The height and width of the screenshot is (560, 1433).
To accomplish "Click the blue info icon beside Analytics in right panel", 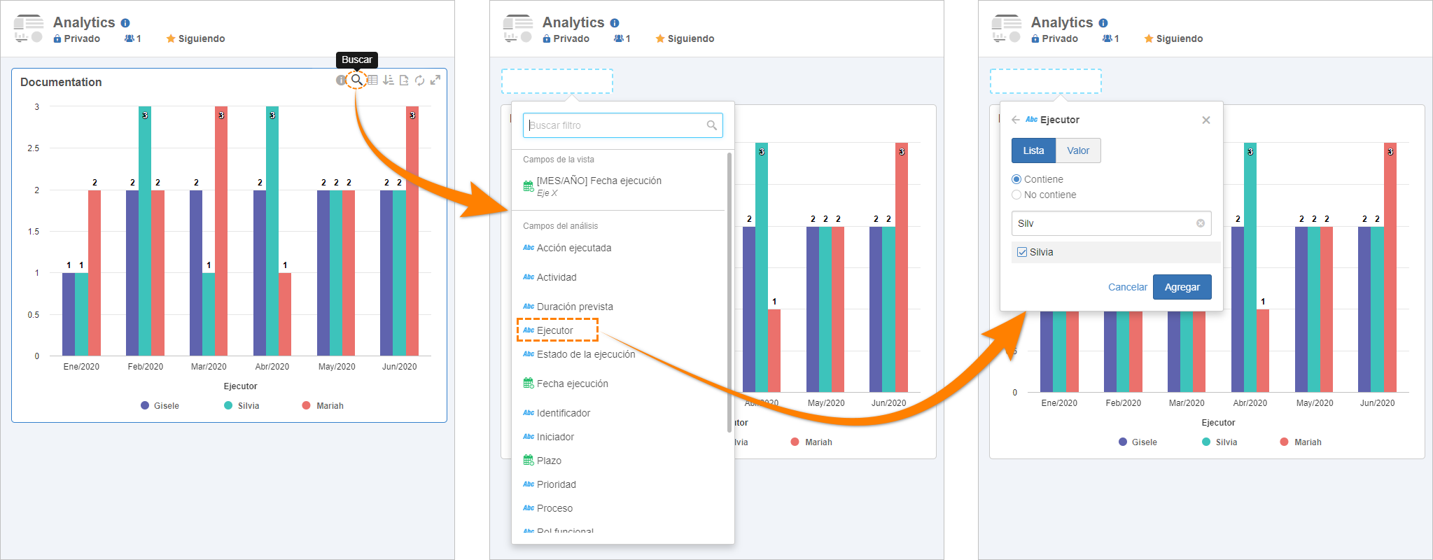I will pos(1103,23).
